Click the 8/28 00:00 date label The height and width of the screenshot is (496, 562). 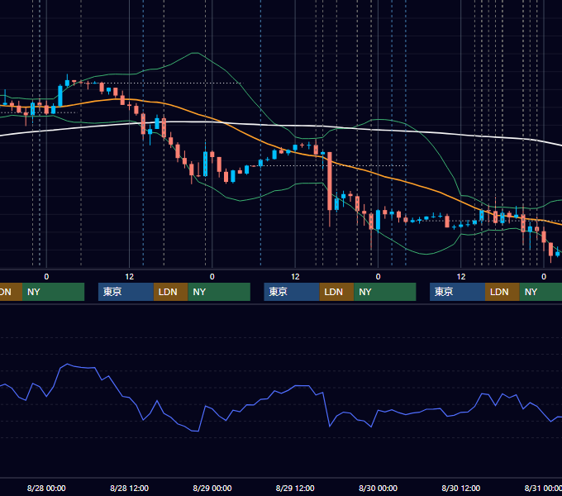(x=46, y=488)
